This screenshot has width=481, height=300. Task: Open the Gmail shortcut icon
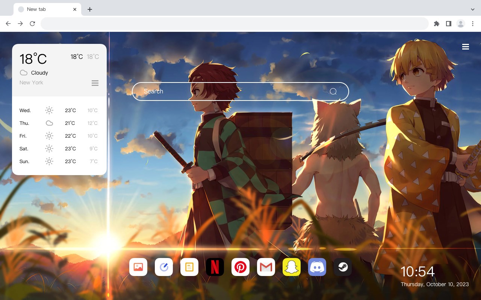coord(266,267)
